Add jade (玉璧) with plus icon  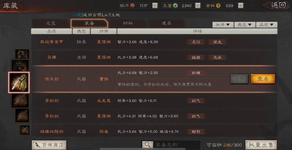pos(198,6)
